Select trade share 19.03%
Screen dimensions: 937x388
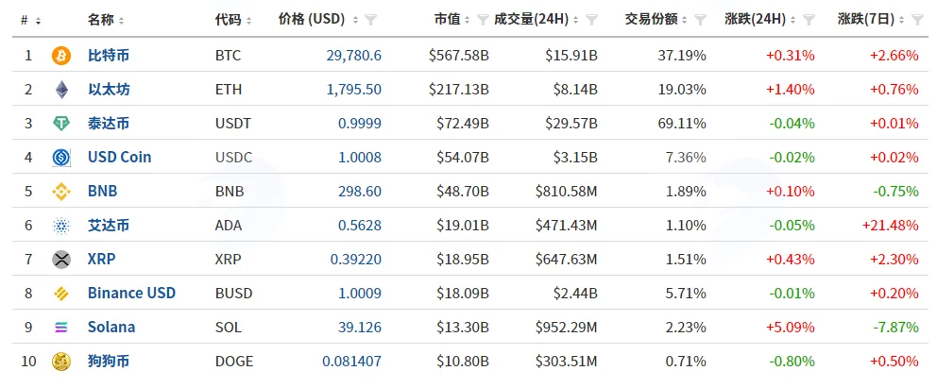(x=682, y=90)
